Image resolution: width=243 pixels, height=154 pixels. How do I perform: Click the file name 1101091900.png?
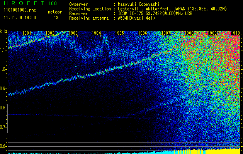[20, 10]
